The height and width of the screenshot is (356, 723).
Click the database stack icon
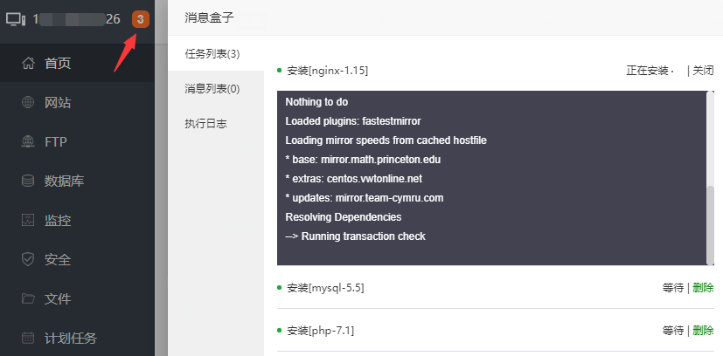(28, 181)
